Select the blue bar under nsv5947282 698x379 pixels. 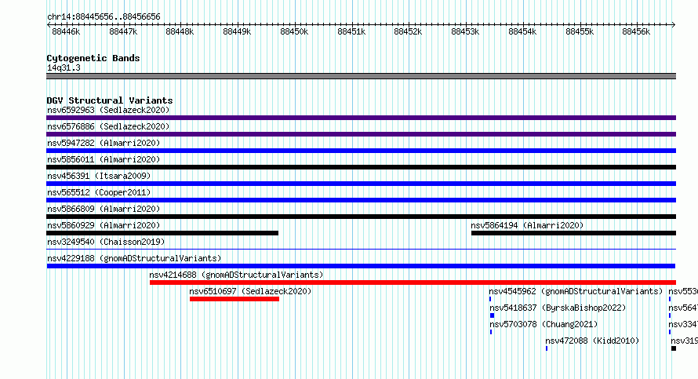tap(361, 151)
